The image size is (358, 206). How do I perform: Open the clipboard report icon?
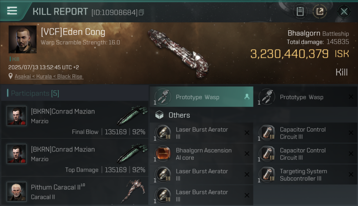tap(300, 12)
